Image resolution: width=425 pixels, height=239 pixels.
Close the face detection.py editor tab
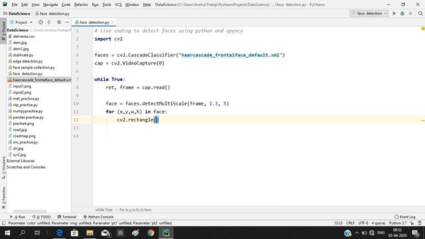(112, 22)
